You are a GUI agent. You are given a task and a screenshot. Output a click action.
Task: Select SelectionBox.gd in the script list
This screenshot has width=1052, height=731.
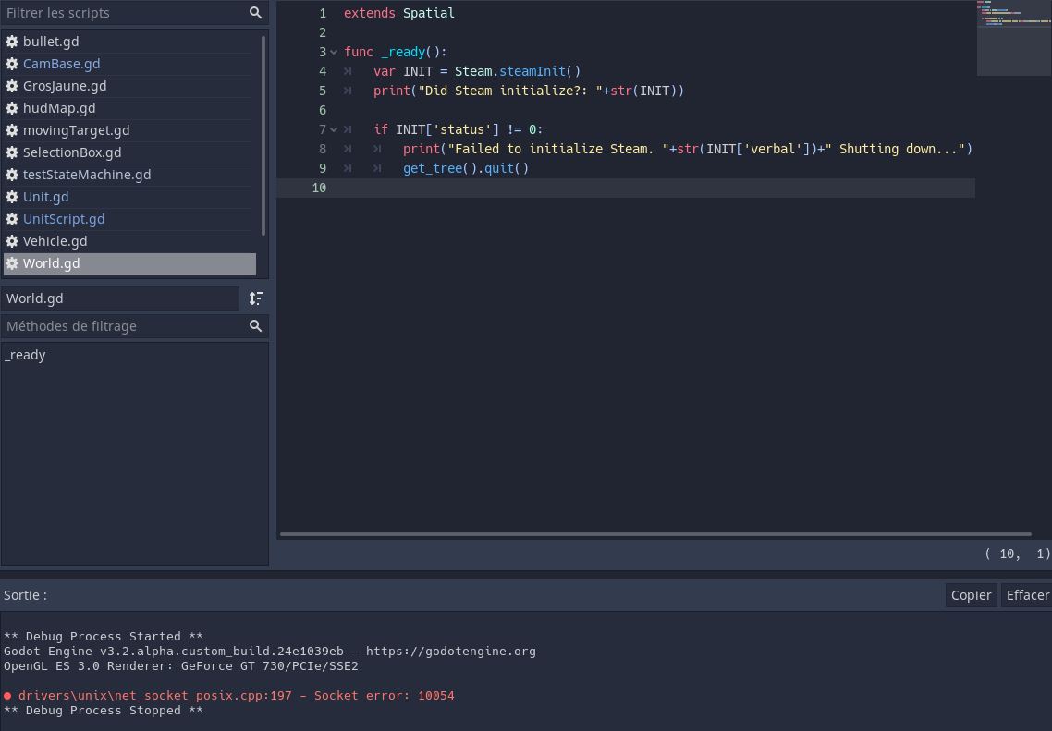point(72,152)
